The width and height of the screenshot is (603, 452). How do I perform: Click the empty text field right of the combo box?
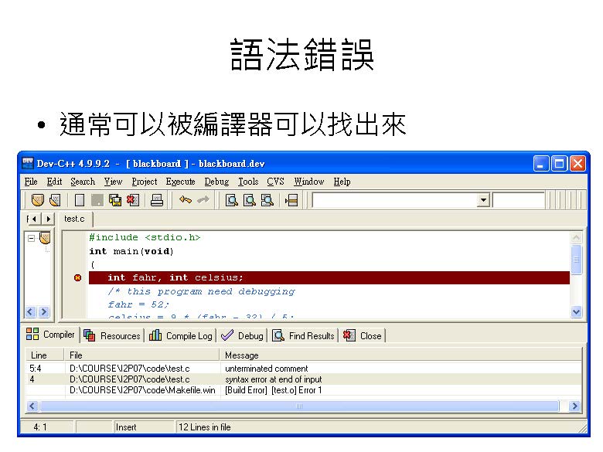click(518, 201)
